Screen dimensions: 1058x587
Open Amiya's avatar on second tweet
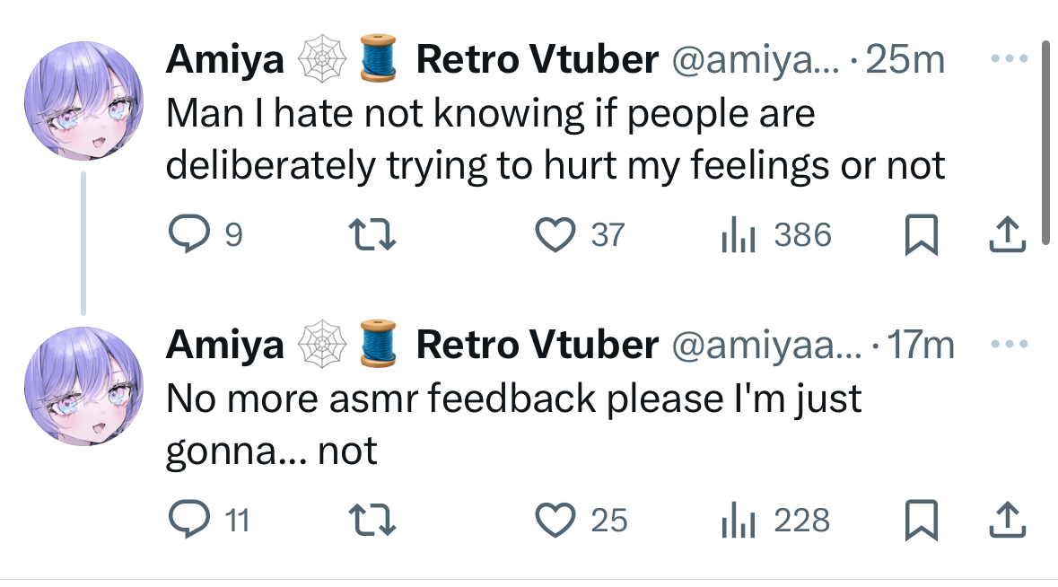[x=83, y=386]
